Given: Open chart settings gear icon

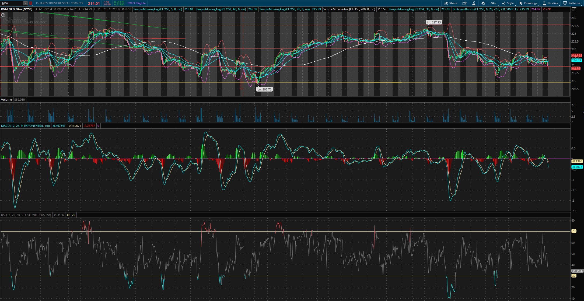Looking at the screenshot, I should click(x=483, y=3).
